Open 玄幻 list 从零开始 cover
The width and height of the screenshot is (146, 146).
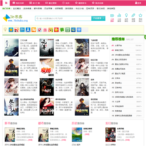click(x=110, y=135)
